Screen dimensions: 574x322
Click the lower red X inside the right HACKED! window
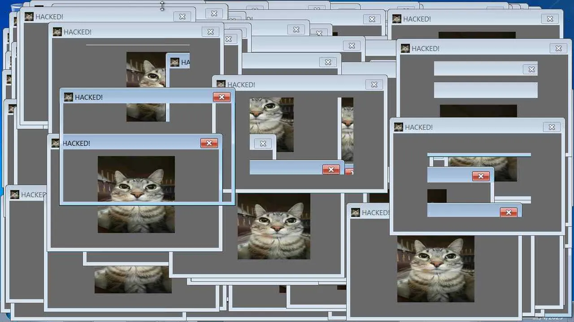(509, 212)
